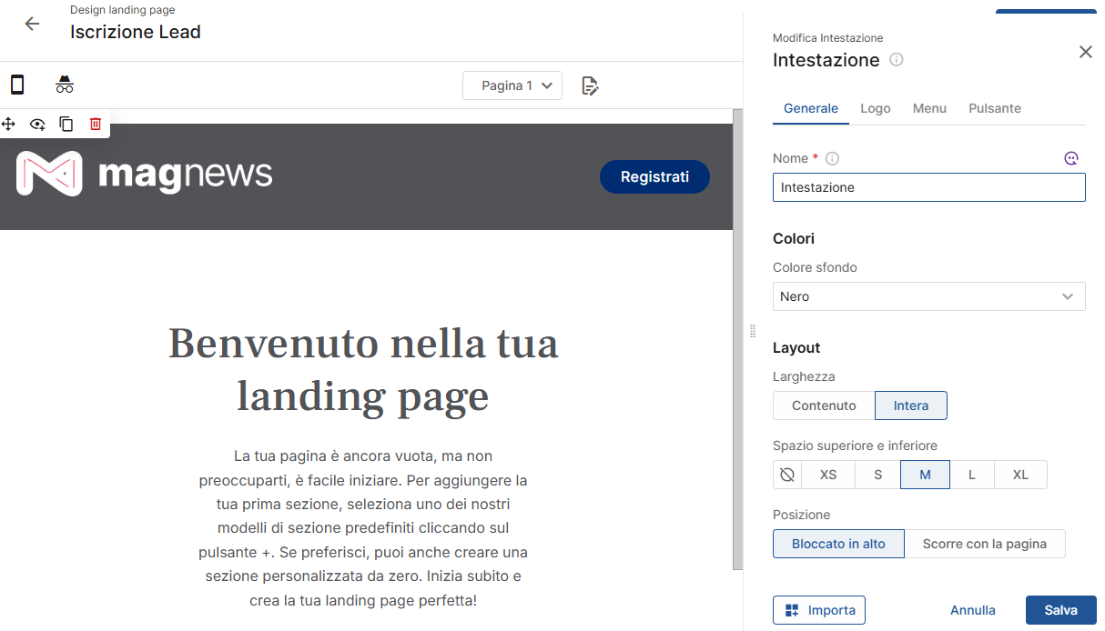Open the Pulsante tab
Image resolution: width=1105 pixels, height=631 pixels.
coord(995,108)
